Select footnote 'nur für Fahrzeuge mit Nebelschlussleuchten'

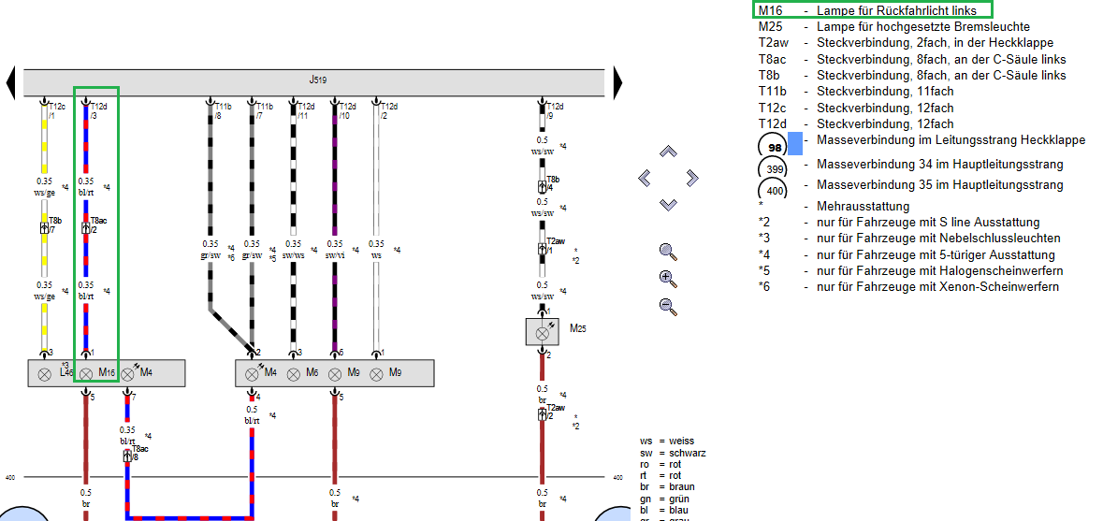938,239
